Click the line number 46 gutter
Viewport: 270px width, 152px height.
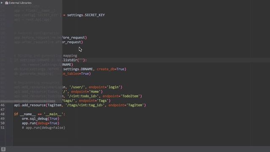[3, 105]
